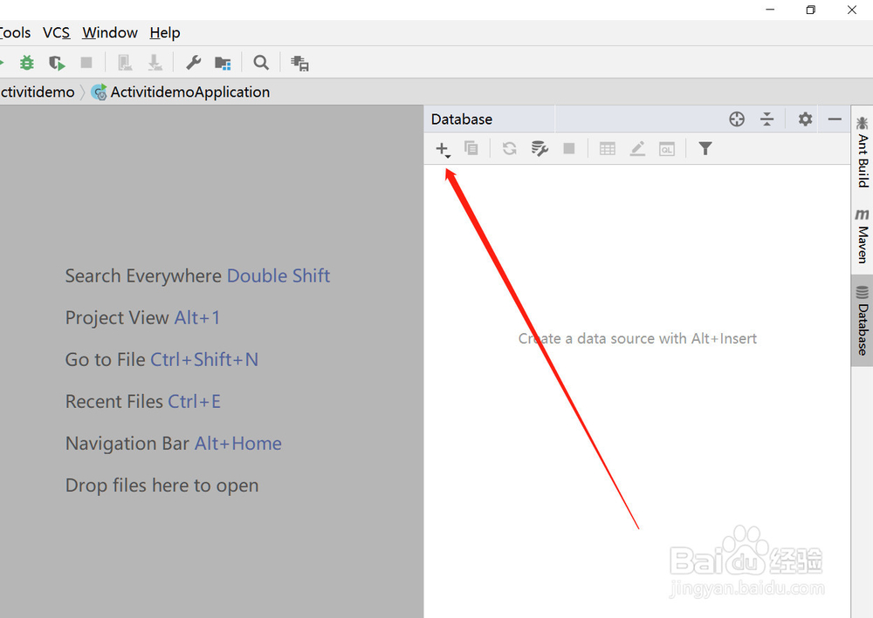Screen dimensions: 873x618
Task: Collapse all nodes in the Database panel
Action: tap(766, 119)
